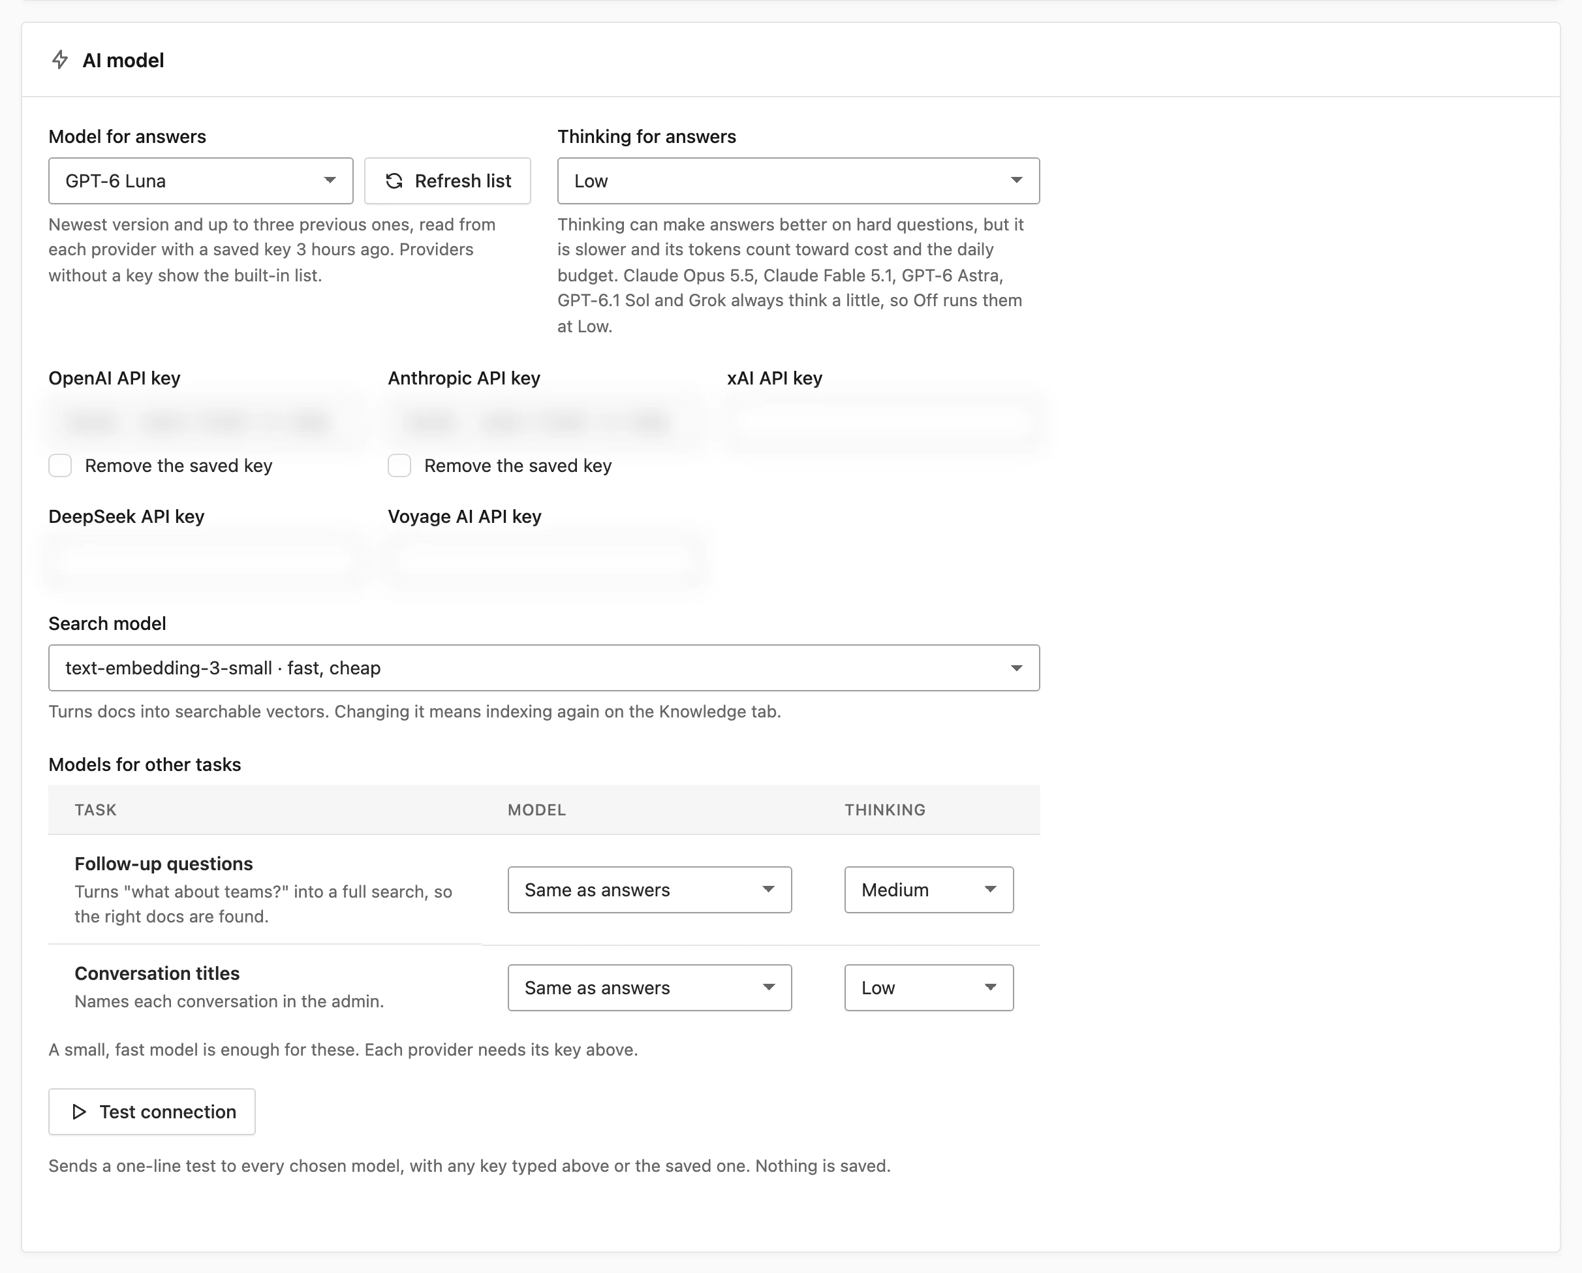Tick Remove the saved key under Anthropic API key
Viewport: 1582px width, 1273px height.
click(399, 465)
